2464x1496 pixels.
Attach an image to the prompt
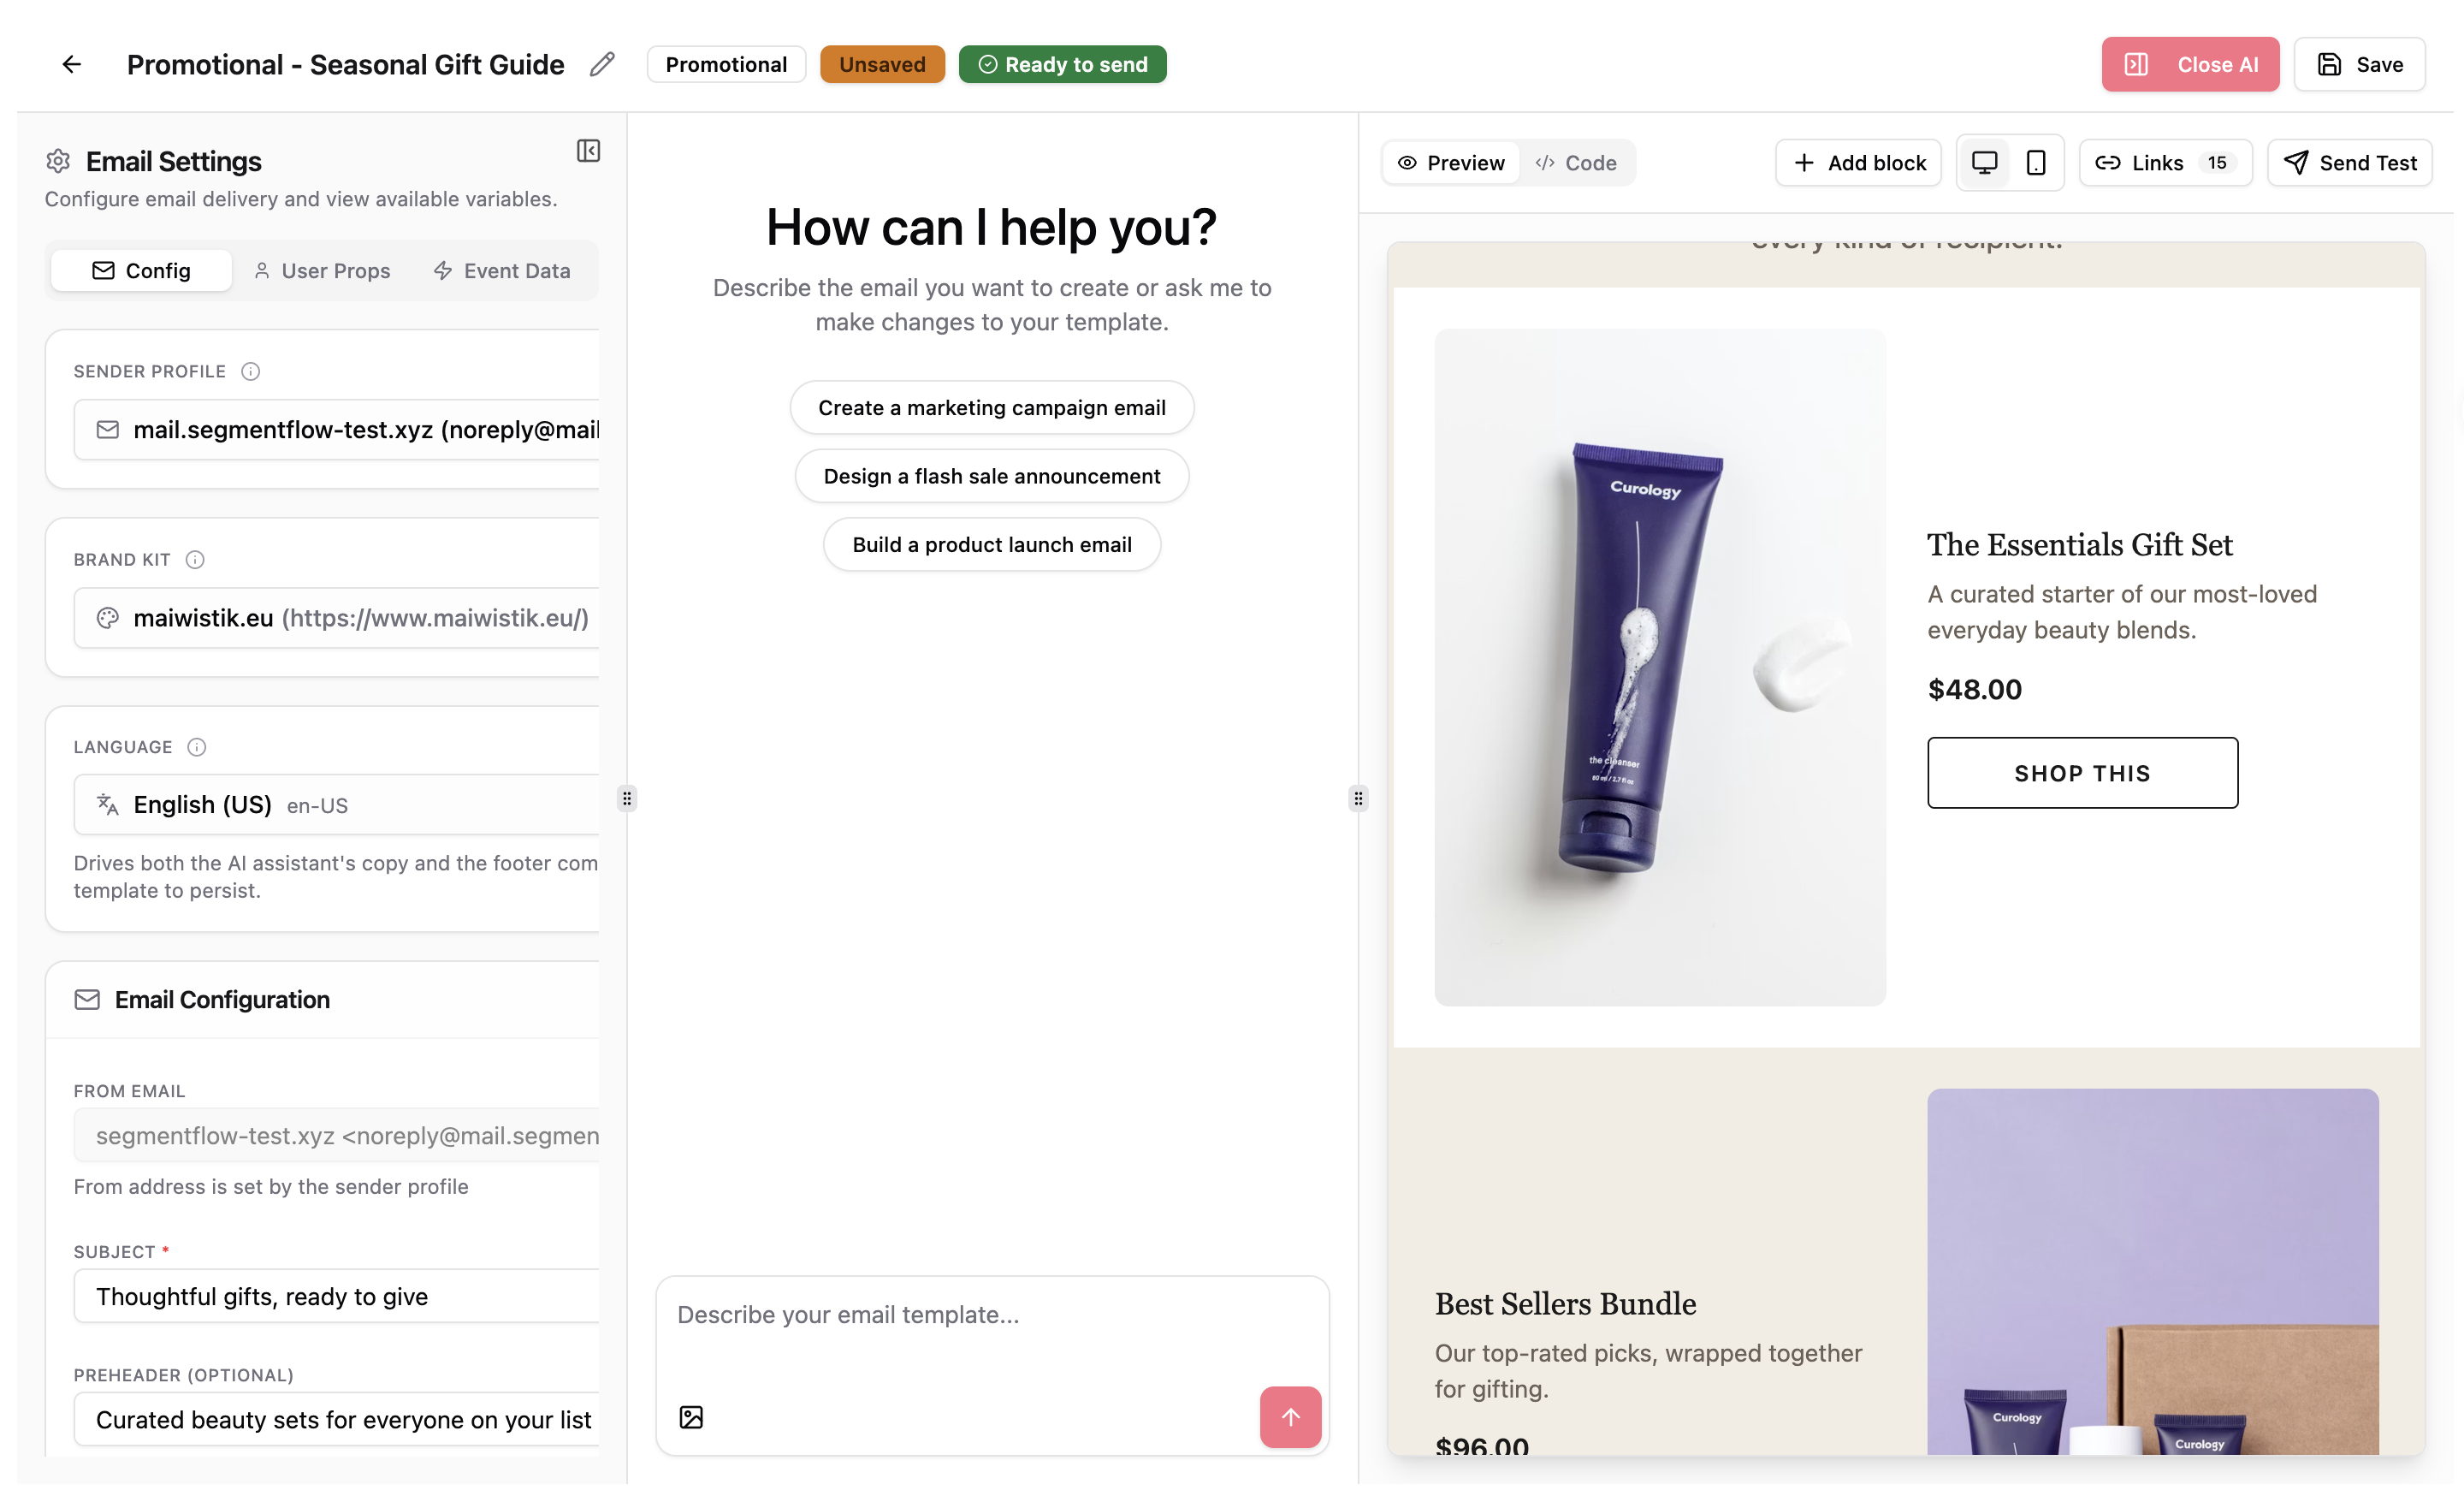click(691, 1417)
